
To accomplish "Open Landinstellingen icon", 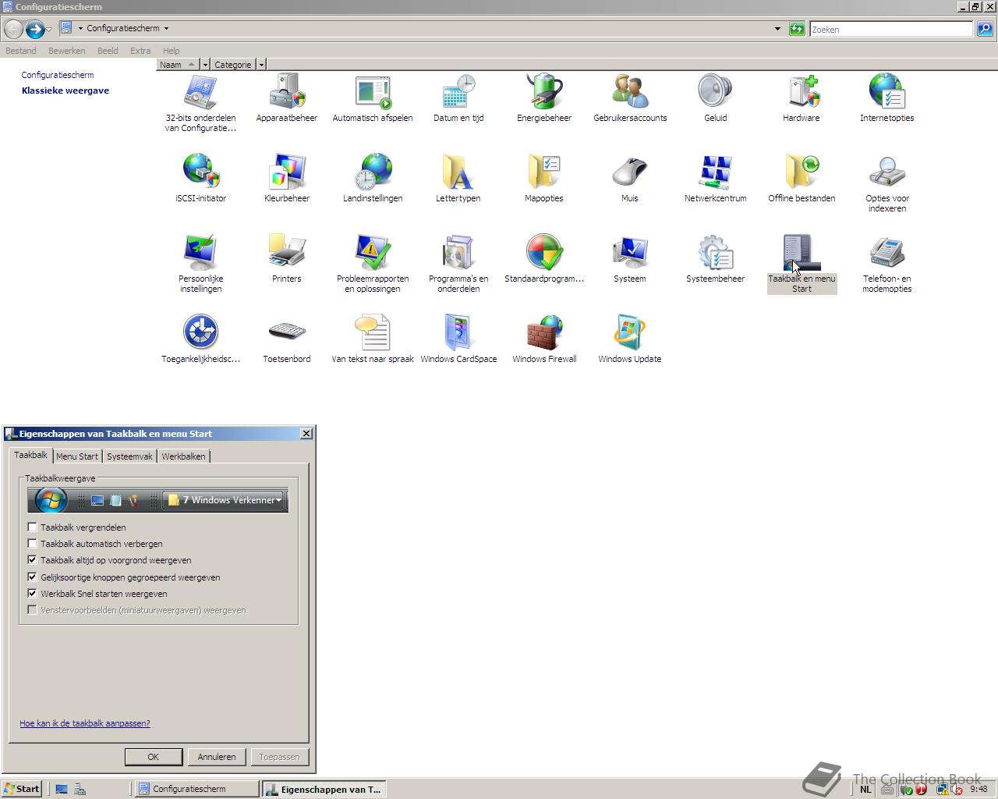I will pos(373,172).
